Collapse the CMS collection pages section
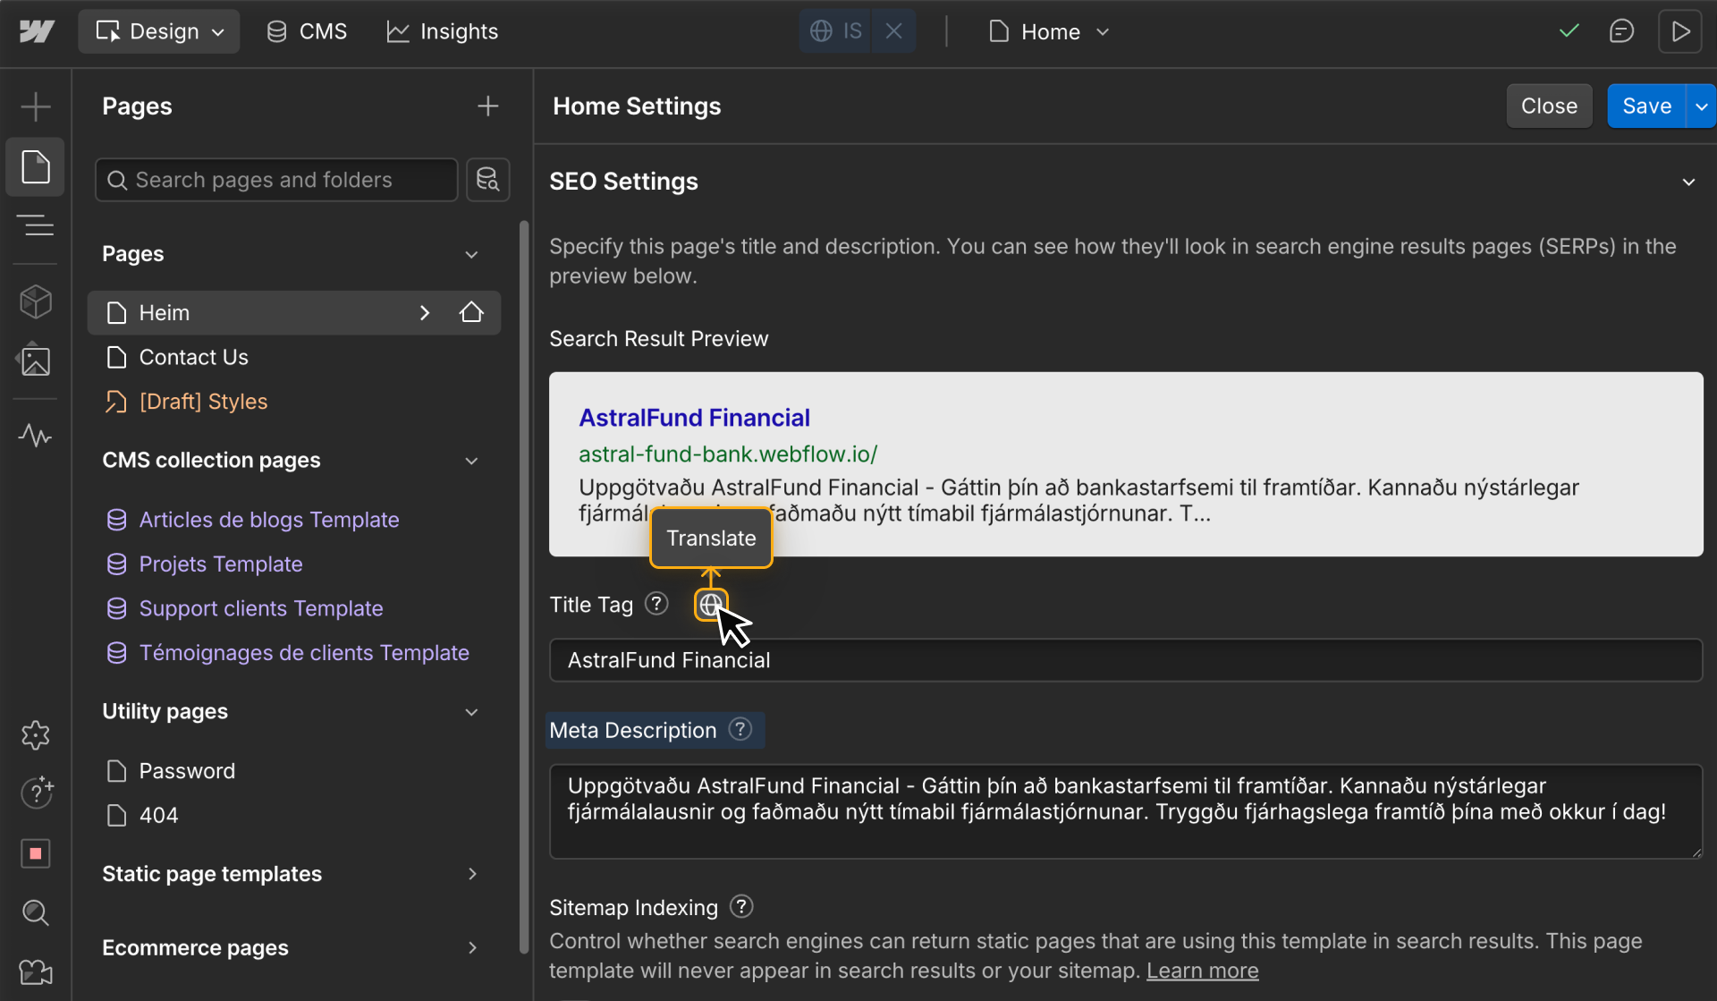1717x1001 pixels. pyautogui.click(x=472, y=460)
